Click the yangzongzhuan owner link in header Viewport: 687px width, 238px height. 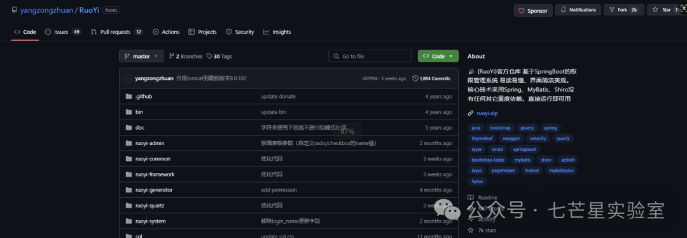46,10
